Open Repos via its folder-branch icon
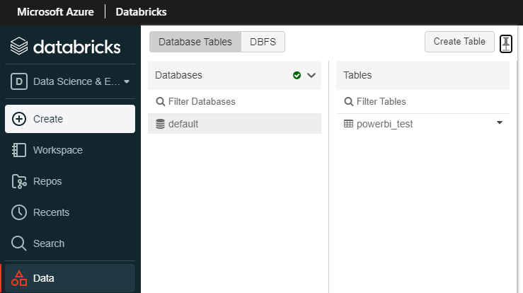 [x=19, y=181]
